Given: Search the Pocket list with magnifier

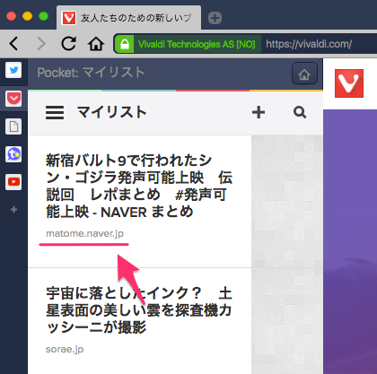Looking at the screenshot, I should [x=300, y=112].
